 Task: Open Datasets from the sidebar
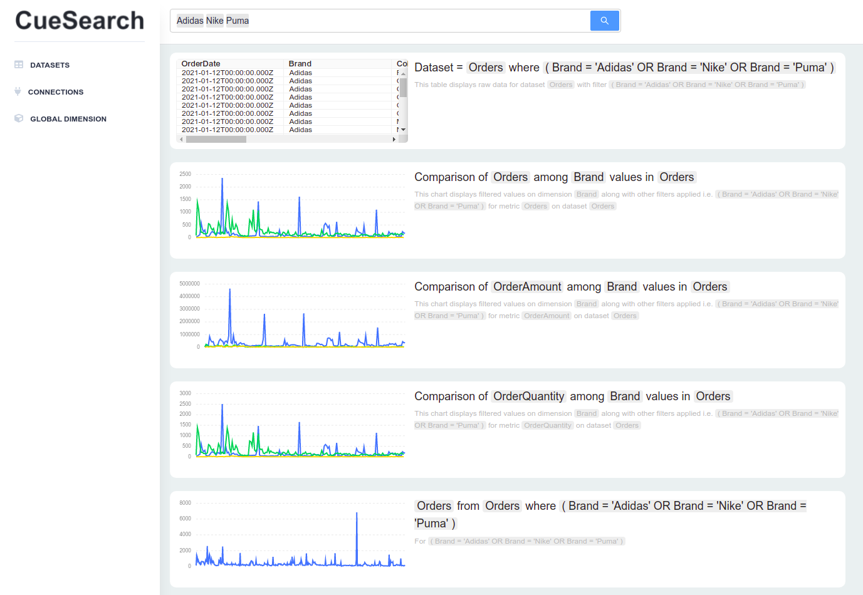tap(50, 65)
